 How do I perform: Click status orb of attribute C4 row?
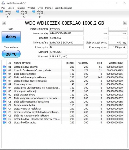[4, 108]
